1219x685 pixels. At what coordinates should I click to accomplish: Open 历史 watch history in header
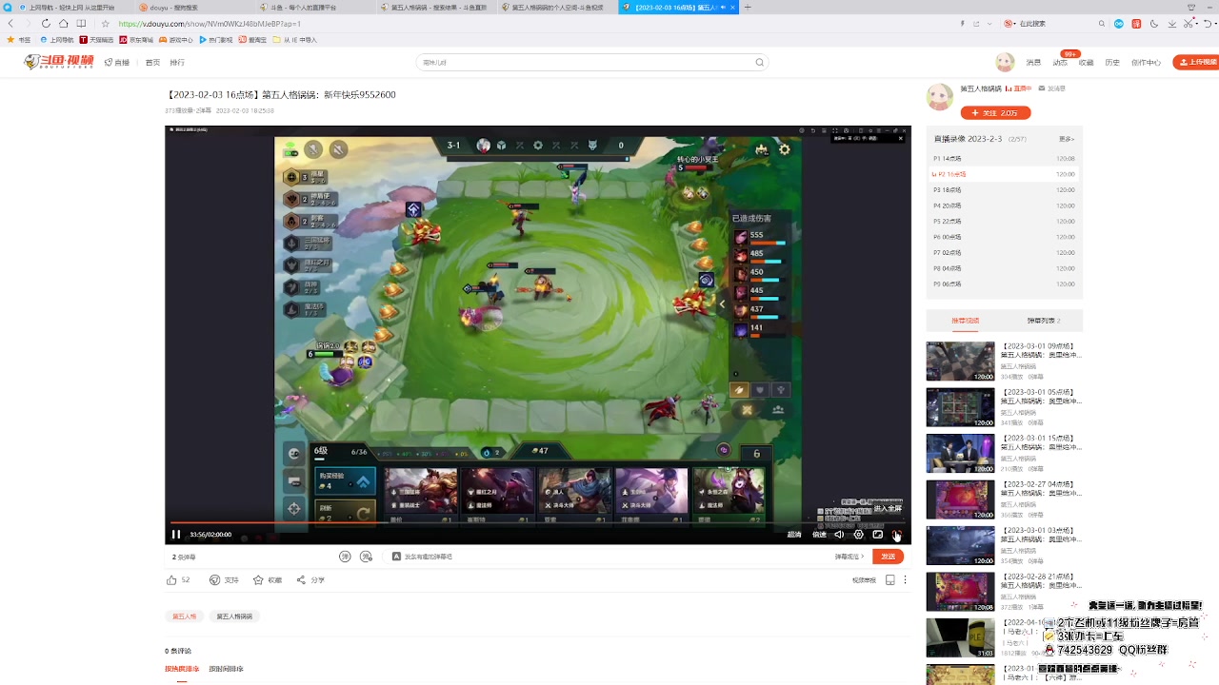pyautogui.click(x=1112, y=63)
